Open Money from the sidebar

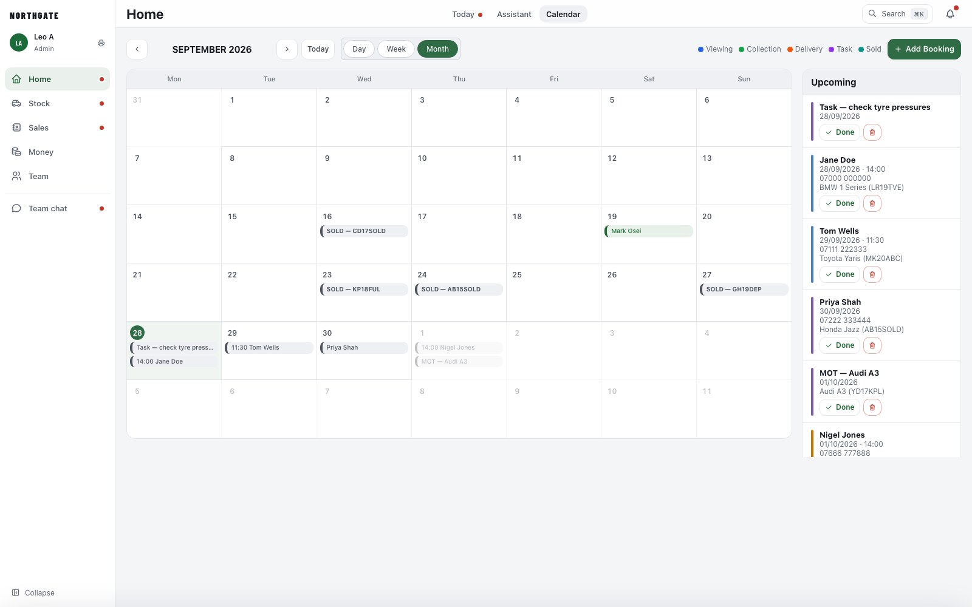[57, 152]
